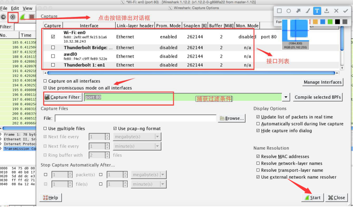Expand the Internet Protocol tree row
The height and width of the screenshot is (208, 353).
pos(1,144)
